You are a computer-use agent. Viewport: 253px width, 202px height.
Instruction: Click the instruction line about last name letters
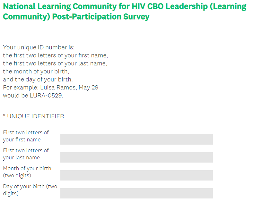click(55, 63)
